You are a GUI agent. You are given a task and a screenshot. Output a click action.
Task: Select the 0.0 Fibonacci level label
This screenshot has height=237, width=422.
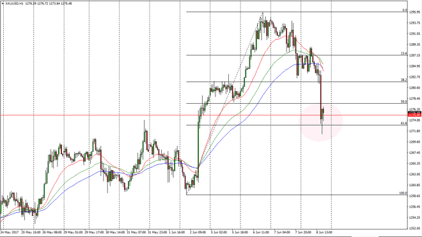pos(405,10)
